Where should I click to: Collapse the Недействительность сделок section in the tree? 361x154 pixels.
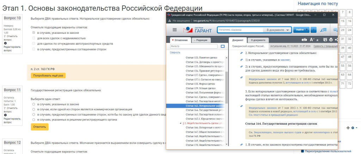[180, 123]
